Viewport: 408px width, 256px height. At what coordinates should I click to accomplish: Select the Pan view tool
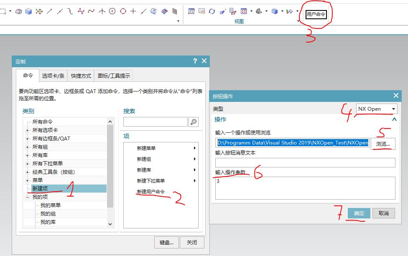pos(201,11)
